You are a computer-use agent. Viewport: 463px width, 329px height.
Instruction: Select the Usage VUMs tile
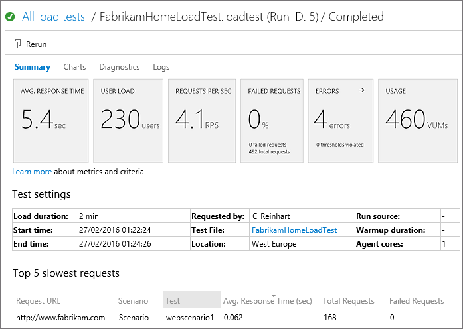click(x=417, y=120)
